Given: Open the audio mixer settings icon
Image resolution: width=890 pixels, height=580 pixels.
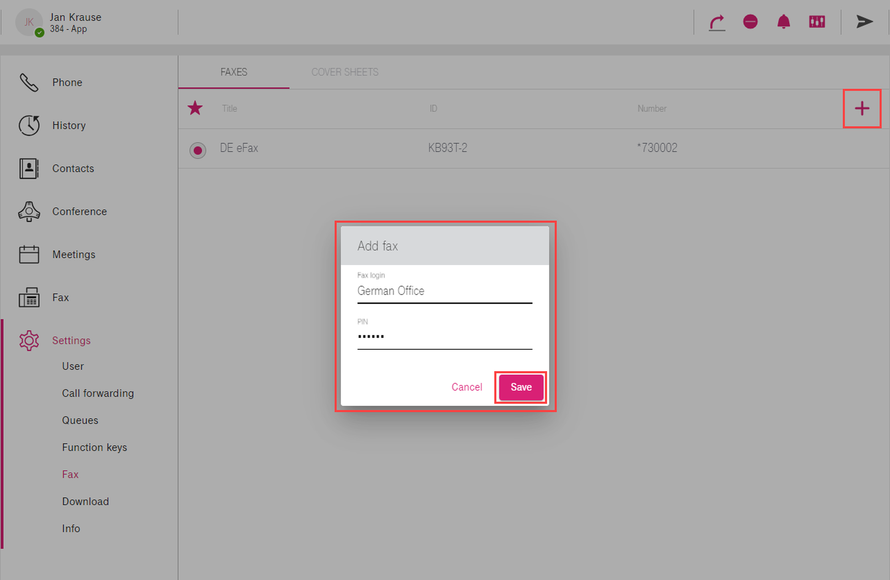Looking at the screenshot, I should 817,22.
